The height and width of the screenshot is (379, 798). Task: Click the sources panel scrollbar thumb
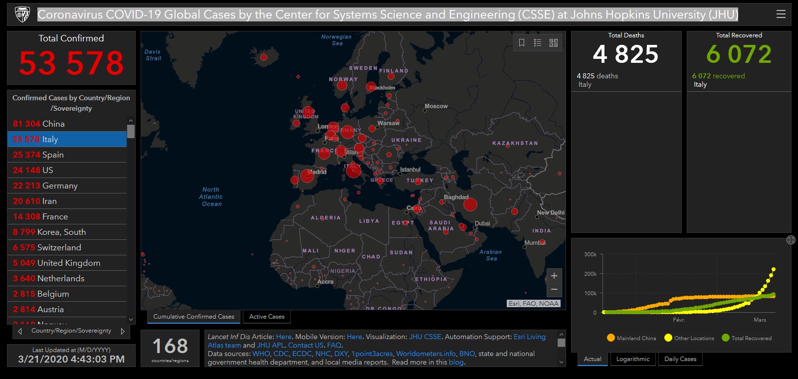(x=562, y=343)
